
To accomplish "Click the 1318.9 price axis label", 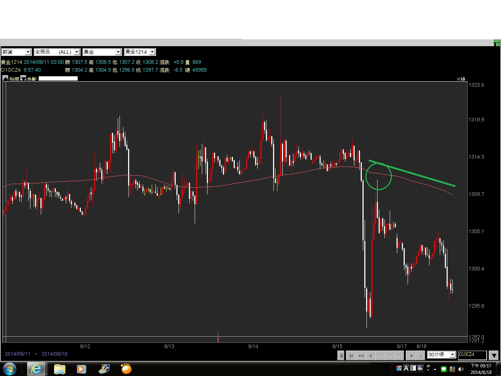I will (x=476, y=120).
